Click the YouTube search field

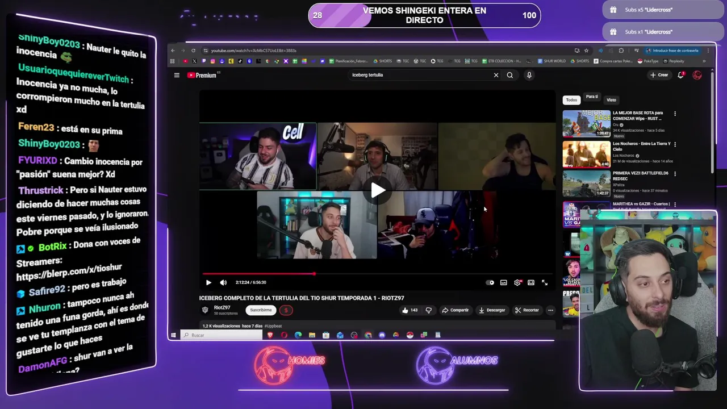420,75
